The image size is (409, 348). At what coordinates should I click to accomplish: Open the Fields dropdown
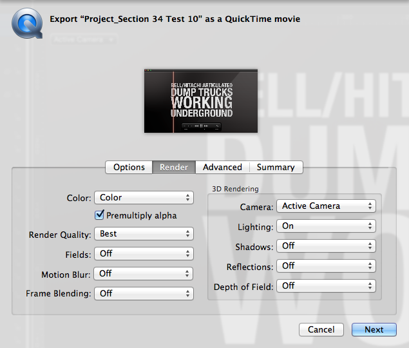tap(144, 253)
